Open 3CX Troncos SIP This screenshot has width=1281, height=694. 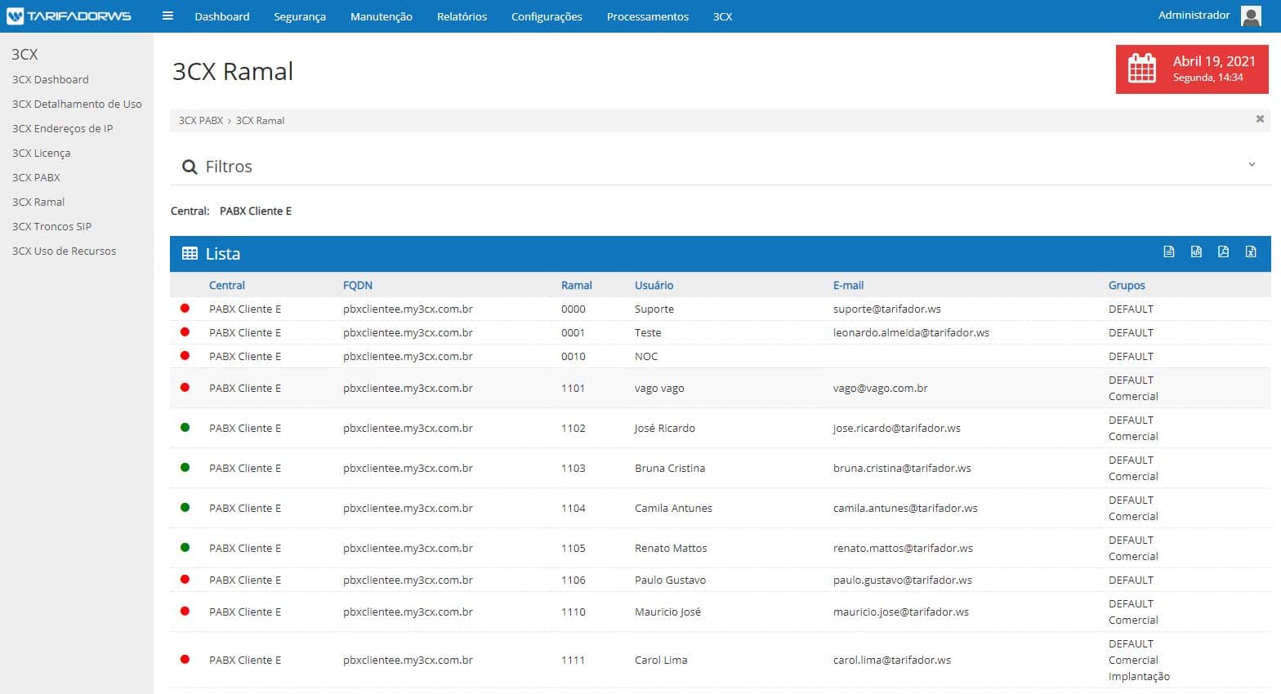tap(52, 226)
